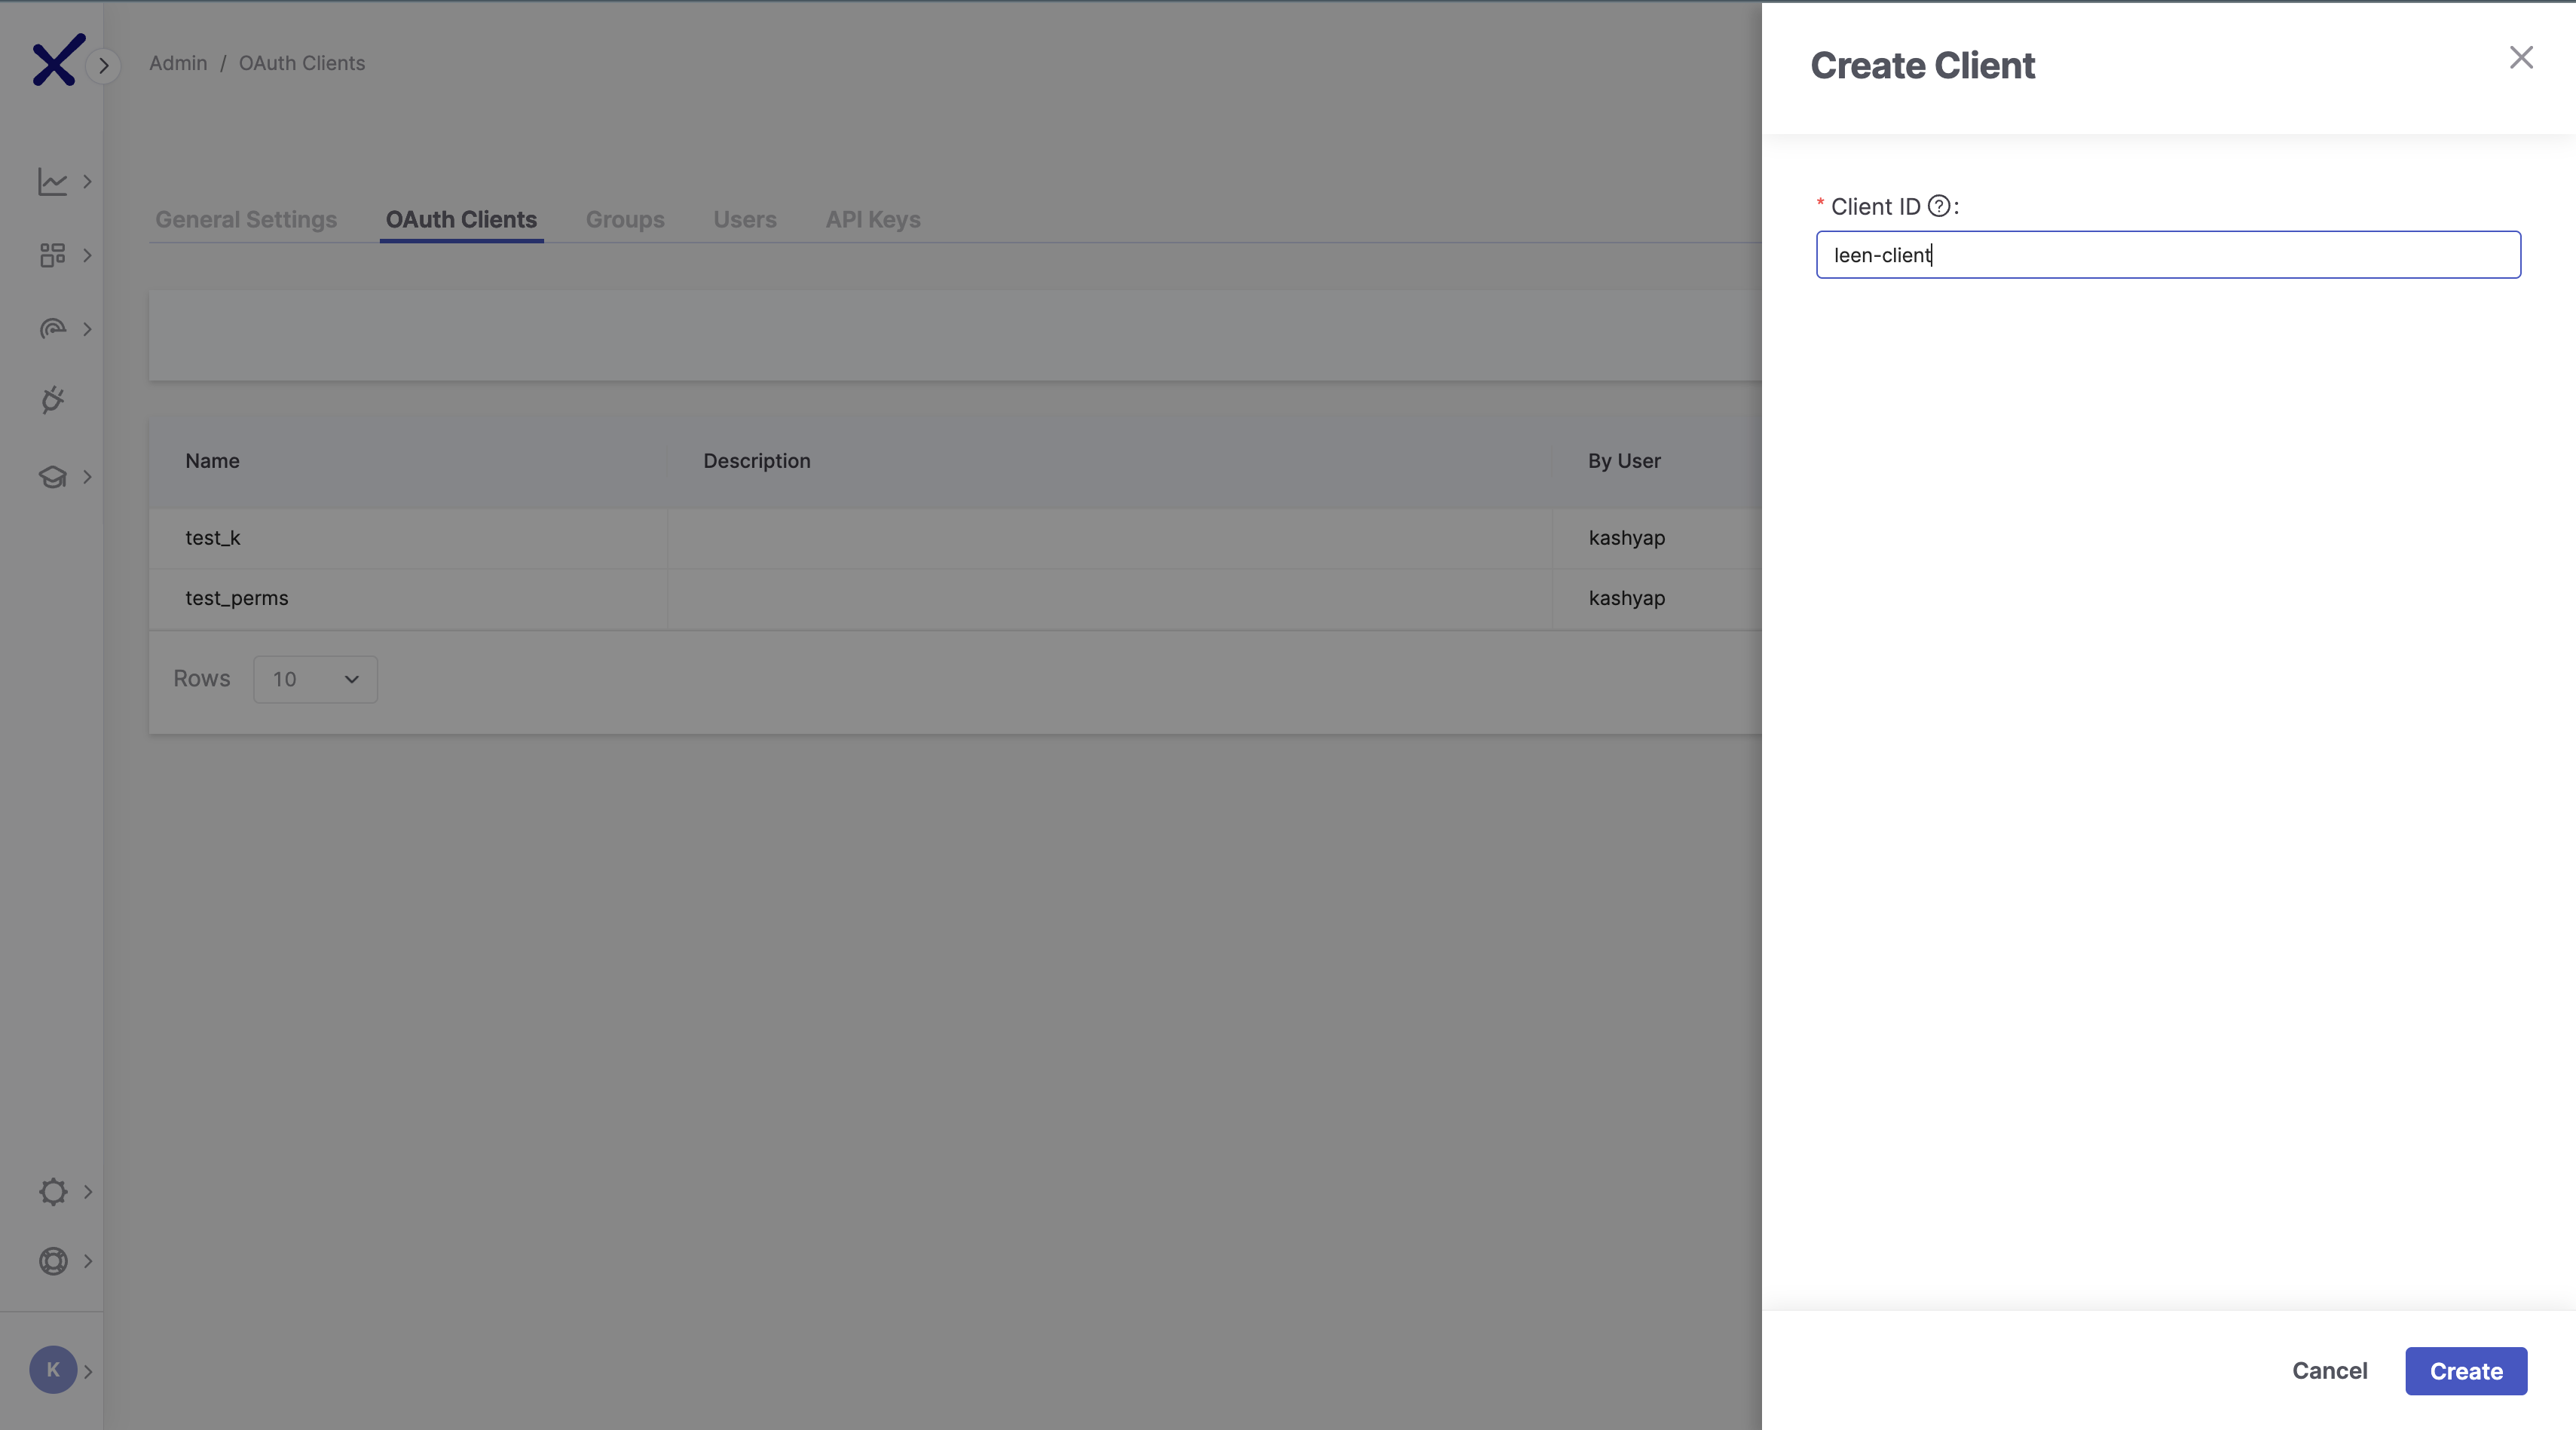Screen dimensions: 2576x1430
Task: Open the dashboard grid sidebar icon
Action: point(52,255)
